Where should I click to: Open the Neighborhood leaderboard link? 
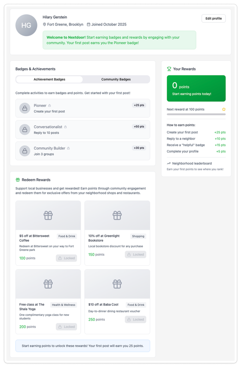click(x=192, y=164)
